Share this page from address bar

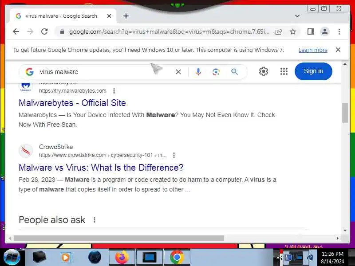279,31
